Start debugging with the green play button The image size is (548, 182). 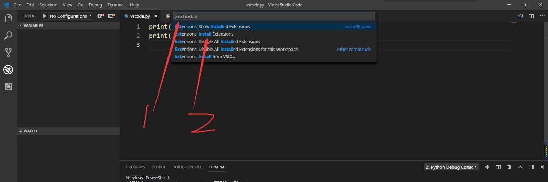coord(45,16)
